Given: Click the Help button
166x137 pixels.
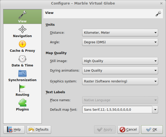Looking at the screenshot, I should (x=14, y=130).
